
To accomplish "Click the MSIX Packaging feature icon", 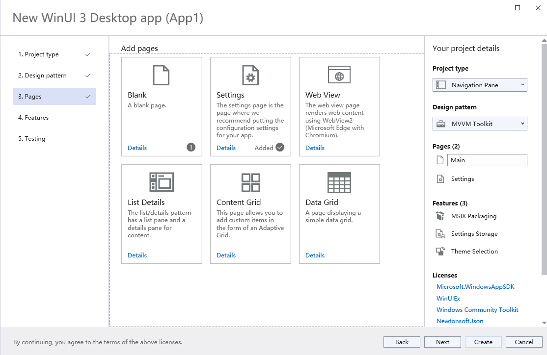I will coord(440,216).
